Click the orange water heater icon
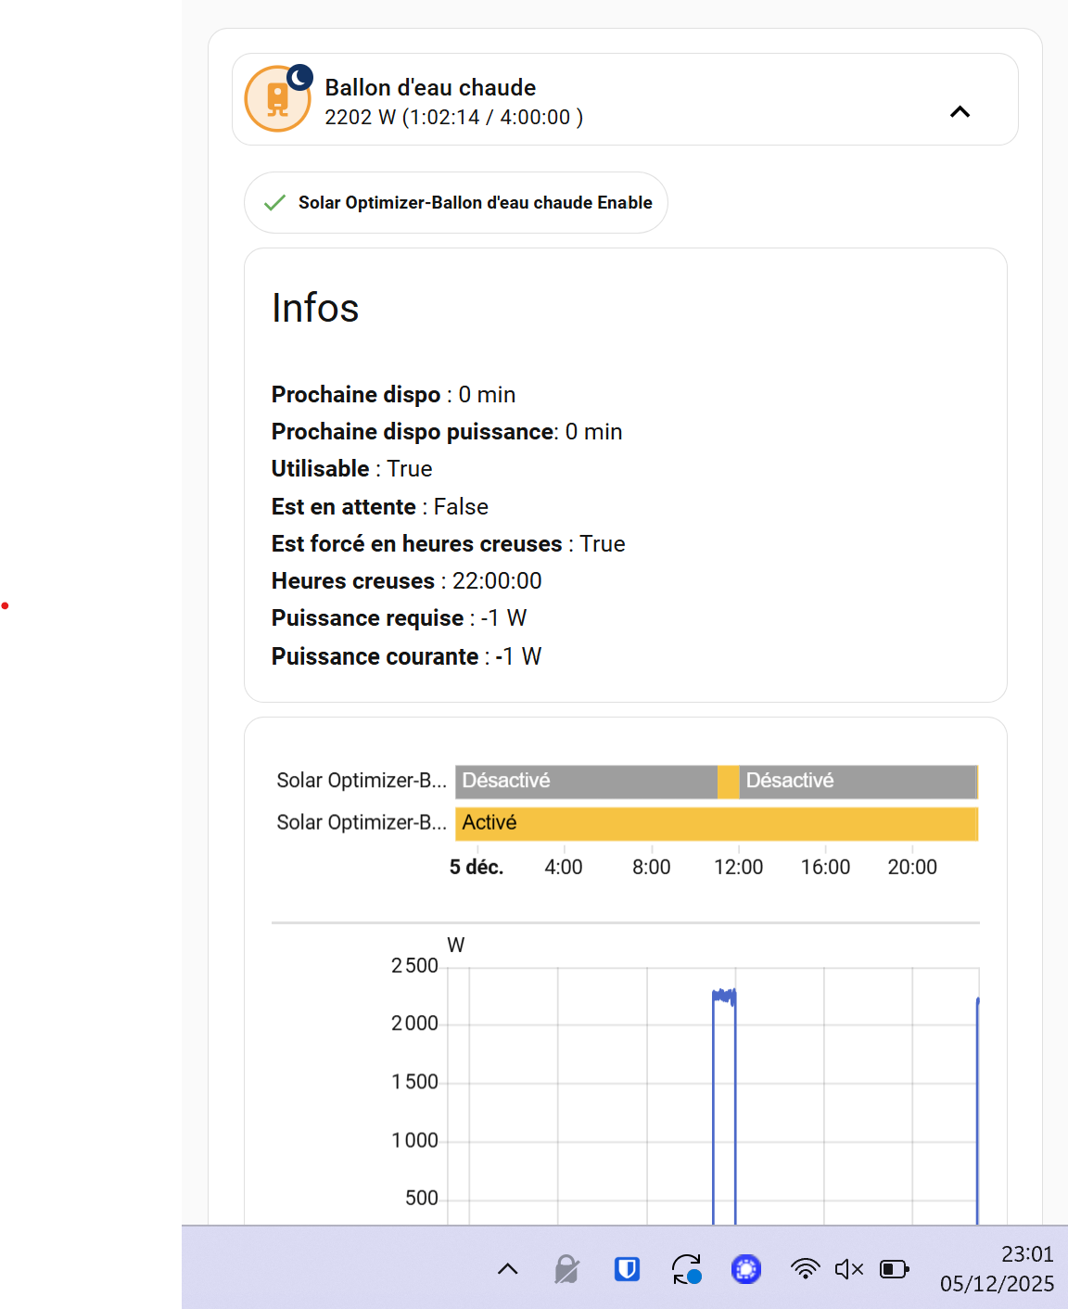Image resolution: width=1068 pixels, height=1309 pixels. [276, 100]
